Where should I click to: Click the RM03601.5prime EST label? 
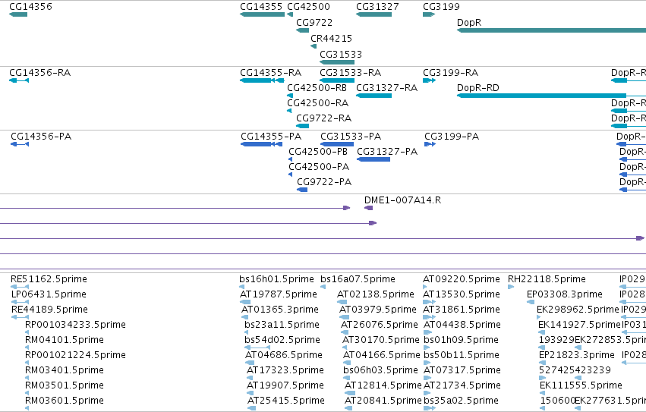click(65, 401)
